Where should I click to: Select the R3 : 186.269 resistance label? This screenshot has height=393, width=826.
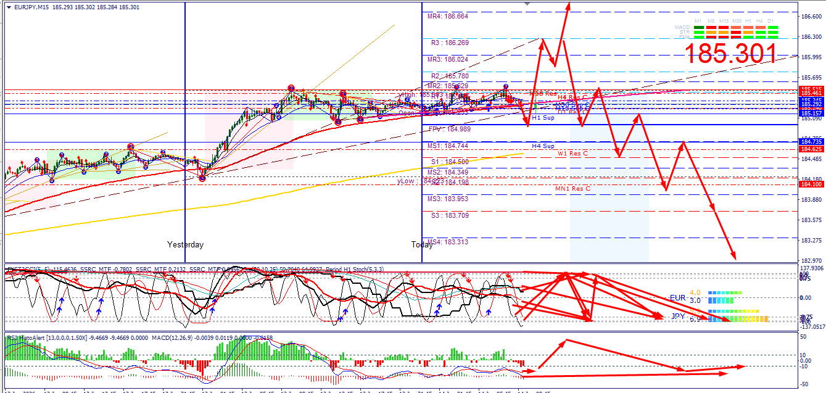[x=450, y=43]
